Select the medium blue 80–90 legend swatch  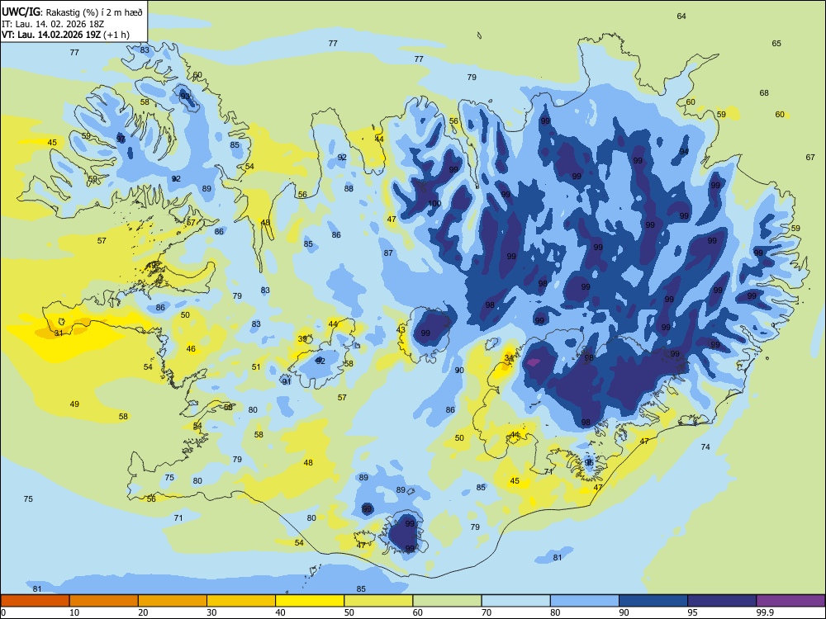(x=585, y=601)
